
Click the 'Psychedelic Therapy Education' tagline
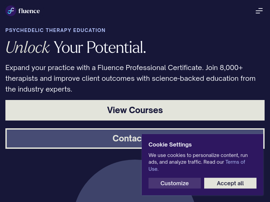(x=55, y=30)
